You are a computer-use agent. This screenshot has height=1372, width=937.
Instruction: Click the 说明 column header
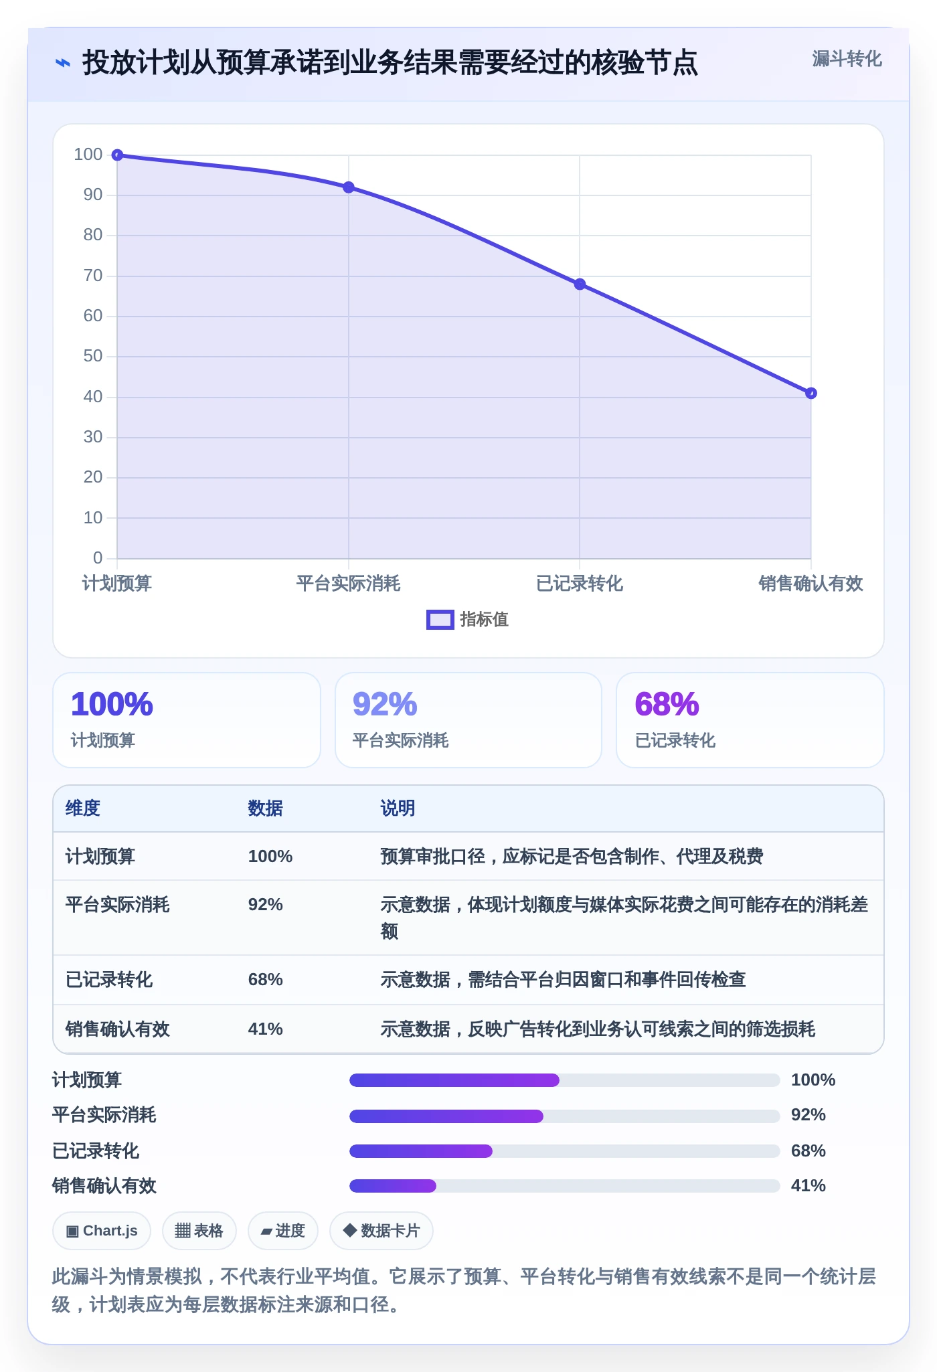click(x=398, y=808)
